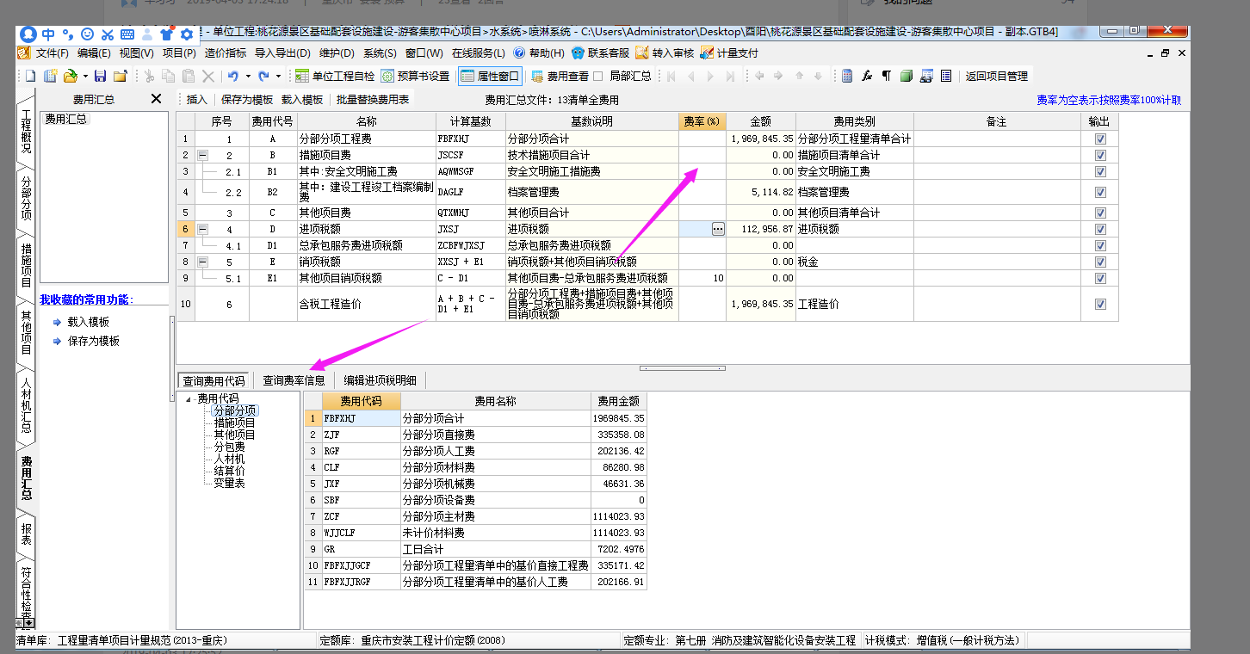Click the 计量支付 icon button
Viewport: 1250px width, 654px height.
[729, 53]
